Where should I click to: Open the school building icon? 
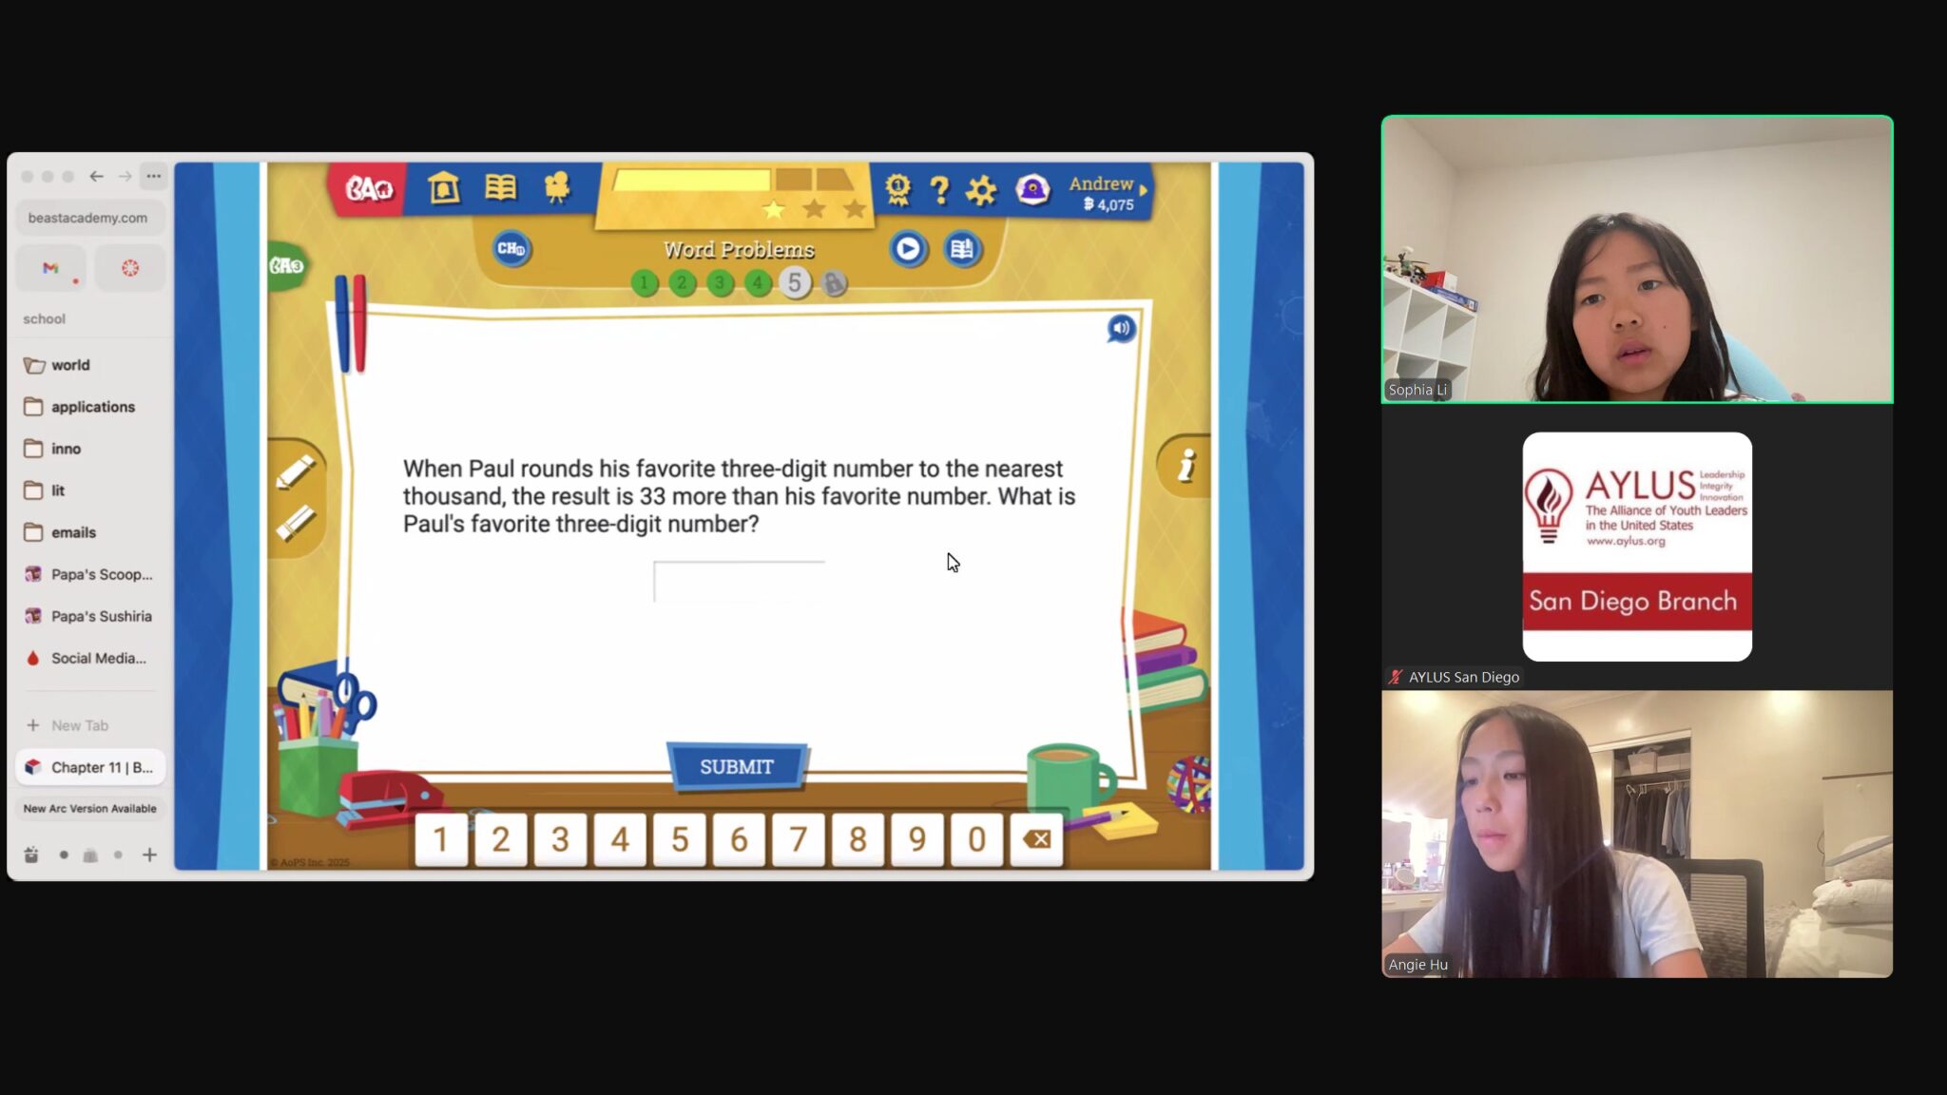pos(443,188)
